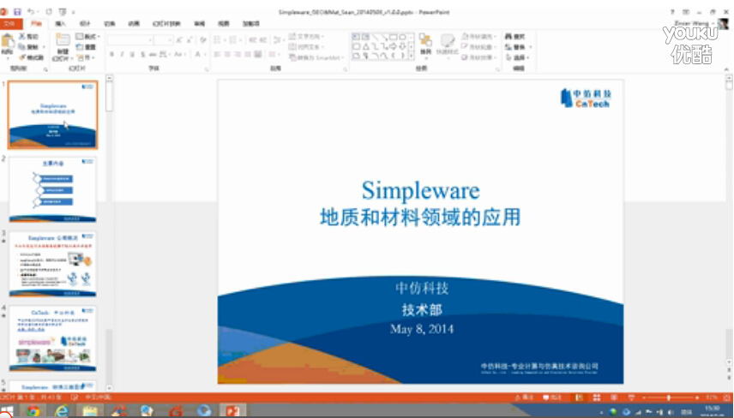Open the Align Text option
The image size is (734, 418).
click(306, 47)
